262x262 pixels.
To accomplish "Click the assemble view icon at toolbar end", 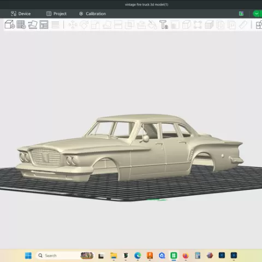I will [259, 25].
